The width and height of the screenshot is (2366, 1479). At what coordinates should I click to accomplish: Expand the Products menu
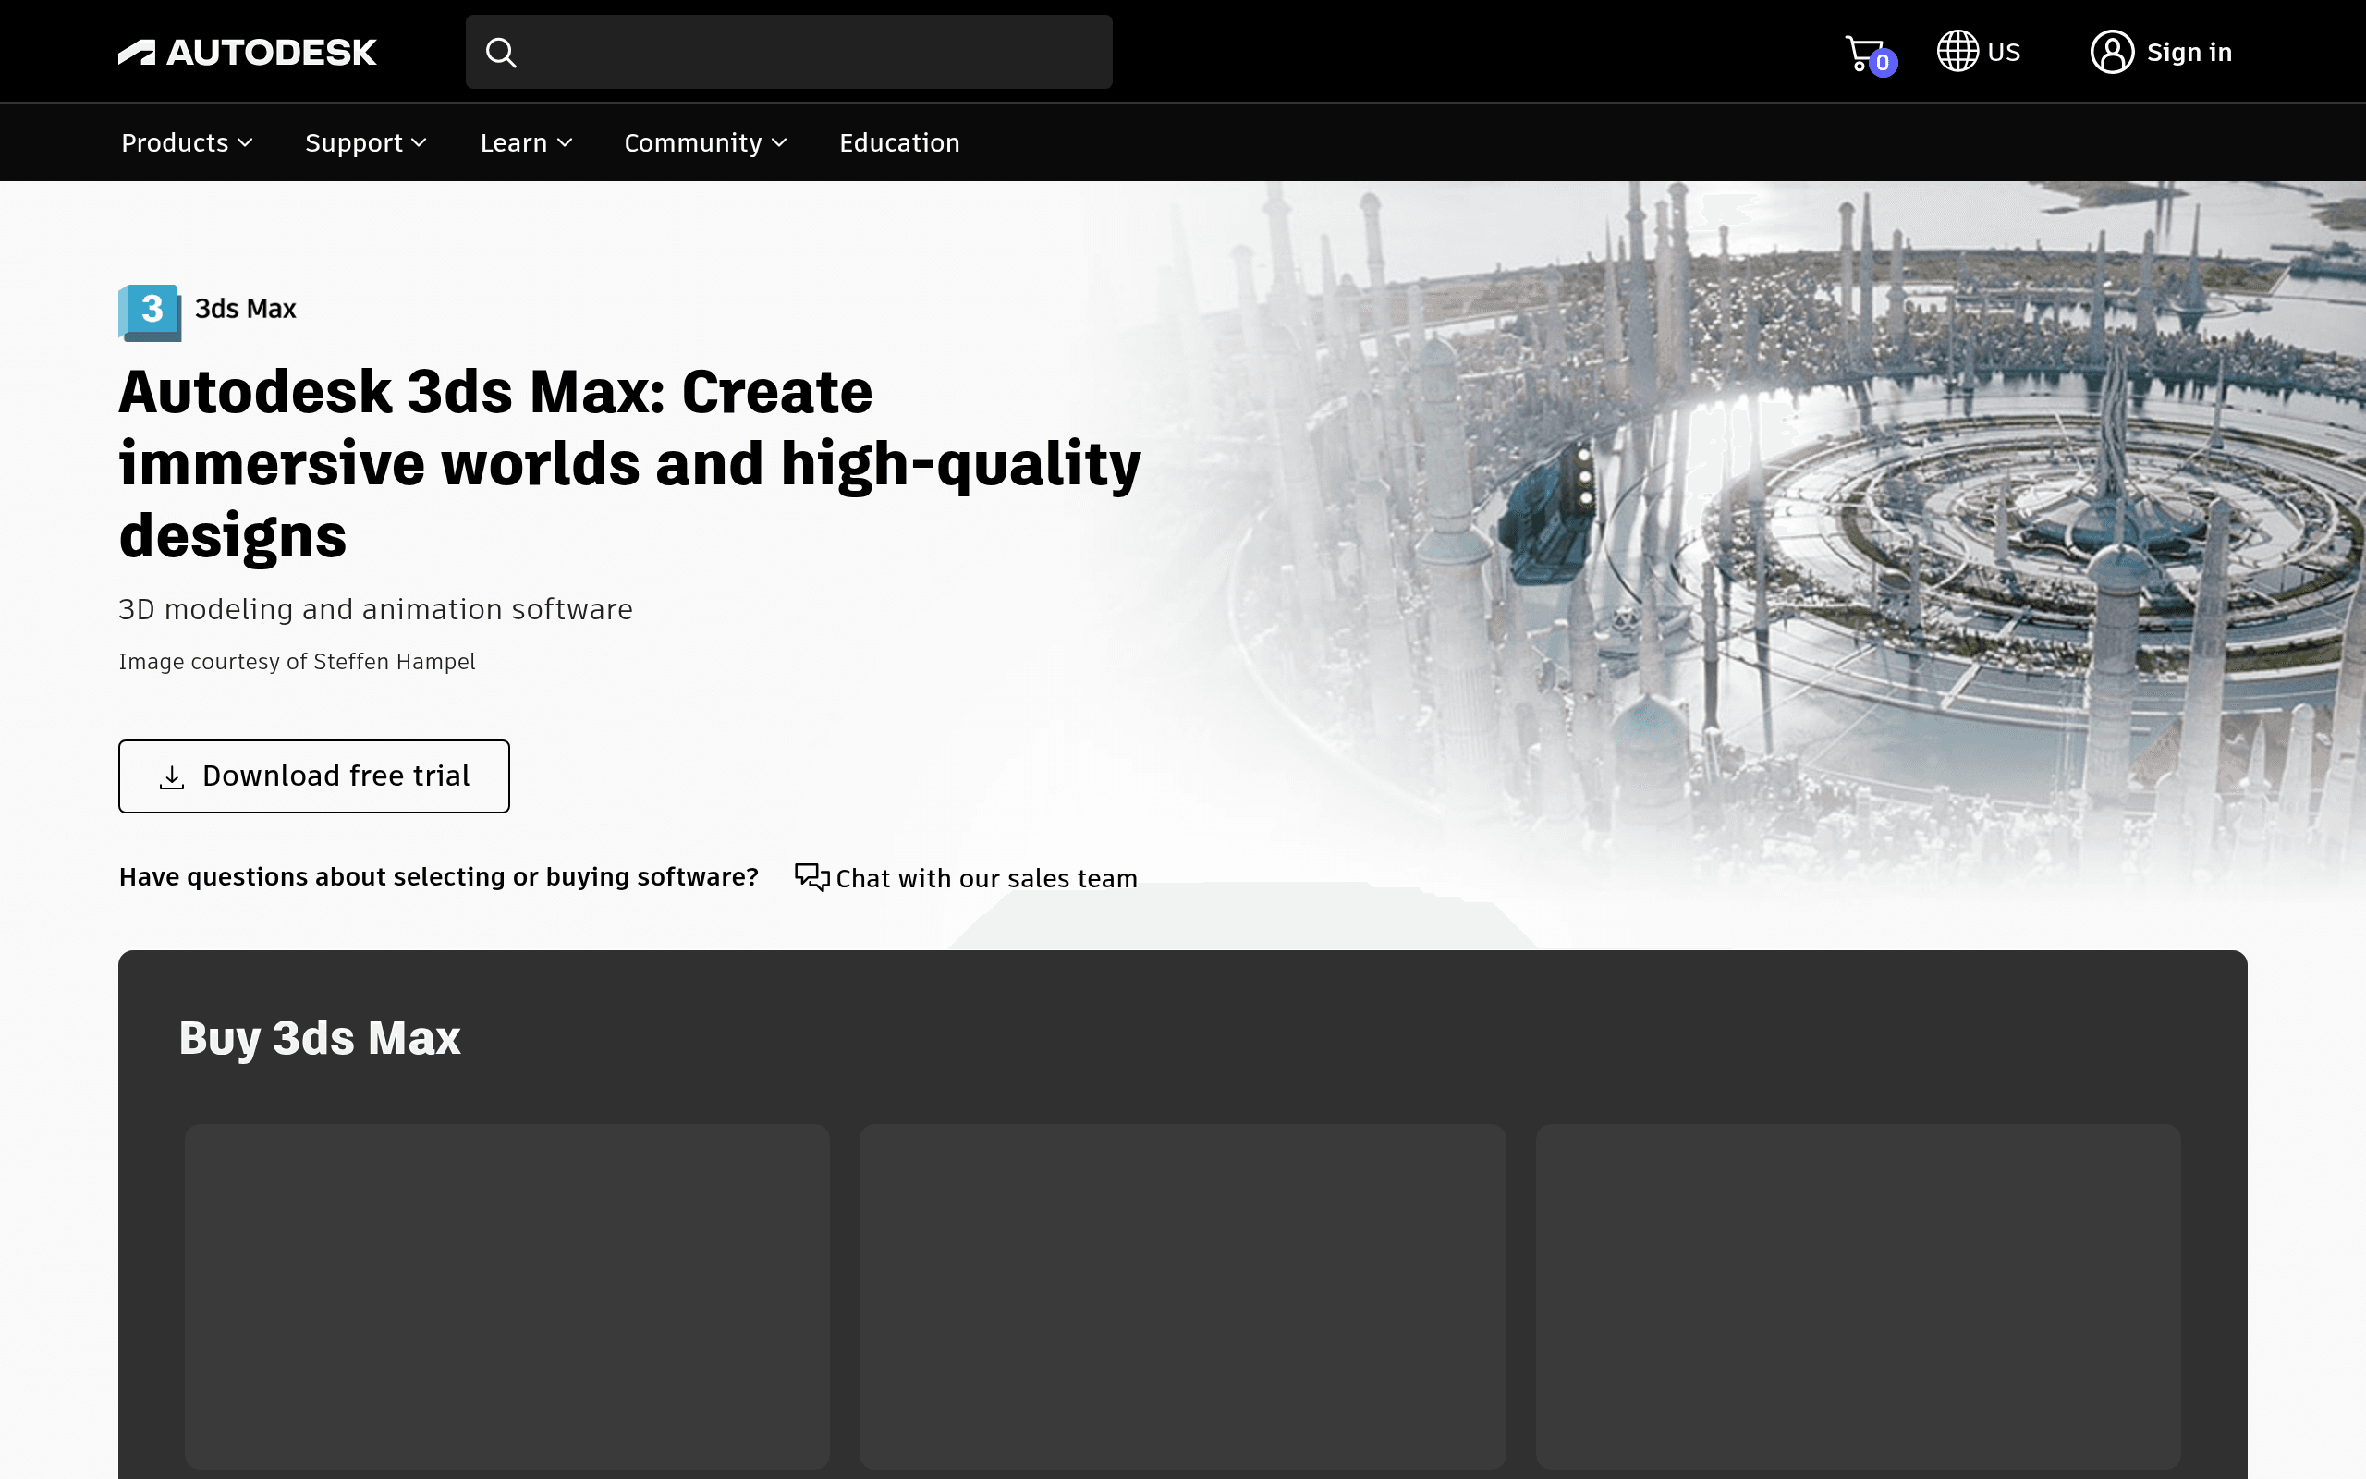tap(187, 142)
